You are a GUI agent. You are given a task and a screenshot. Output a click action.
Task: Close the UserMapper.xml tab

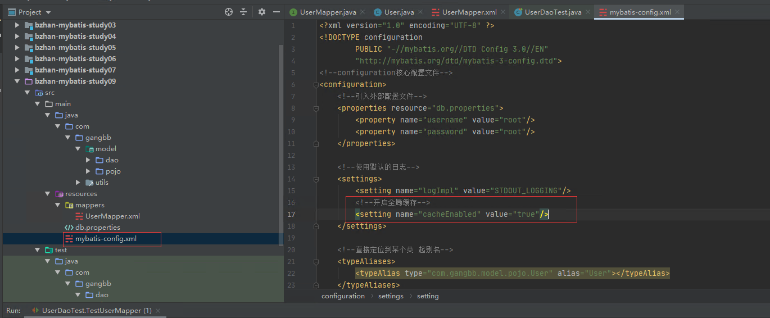click(x=503, y=12)
